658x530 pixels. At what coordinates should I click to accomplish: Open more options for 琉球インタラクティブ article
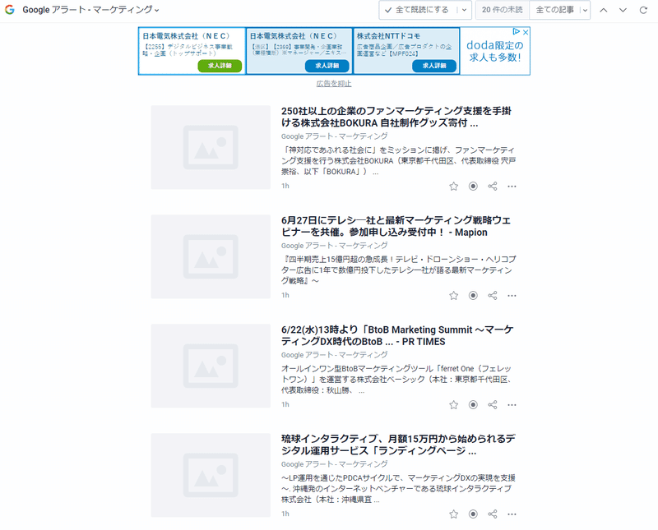(512, 514)
